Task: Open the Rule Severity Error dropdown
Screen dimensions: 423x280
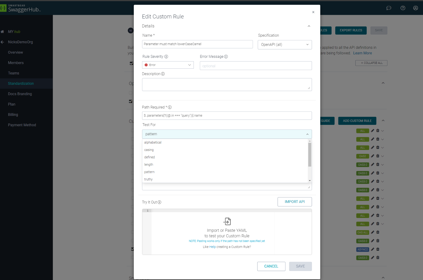Action: coord(168,65)
